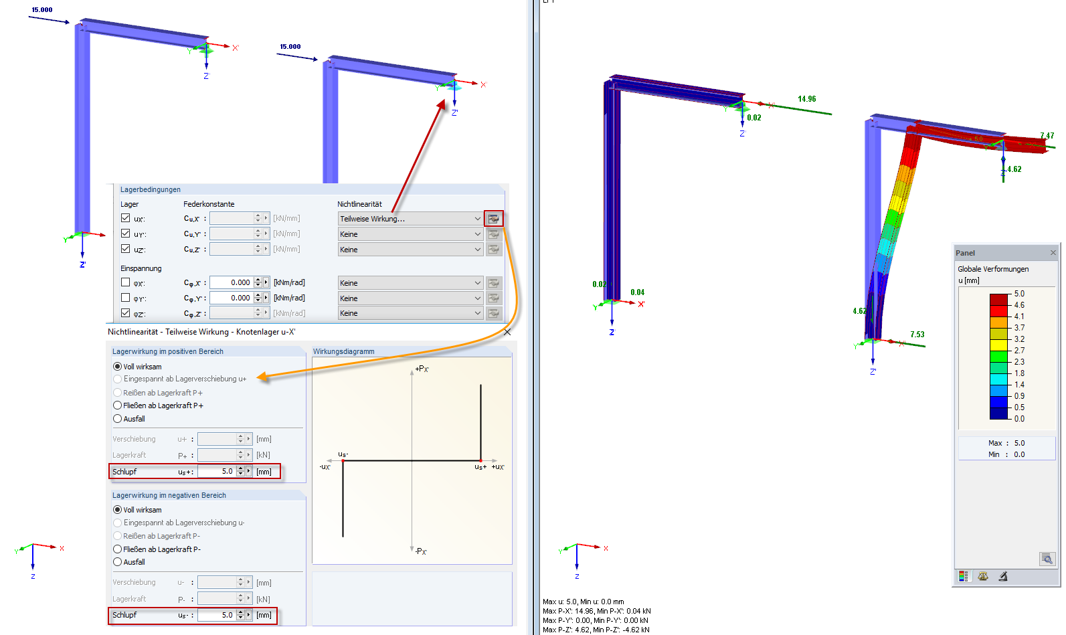
Task: Click spinner arrows of Cφ,X' field
Action: (258, 282)
